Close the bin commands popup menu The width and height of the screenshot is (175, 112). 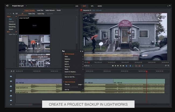pyautogui.click(x=83, y=51)
